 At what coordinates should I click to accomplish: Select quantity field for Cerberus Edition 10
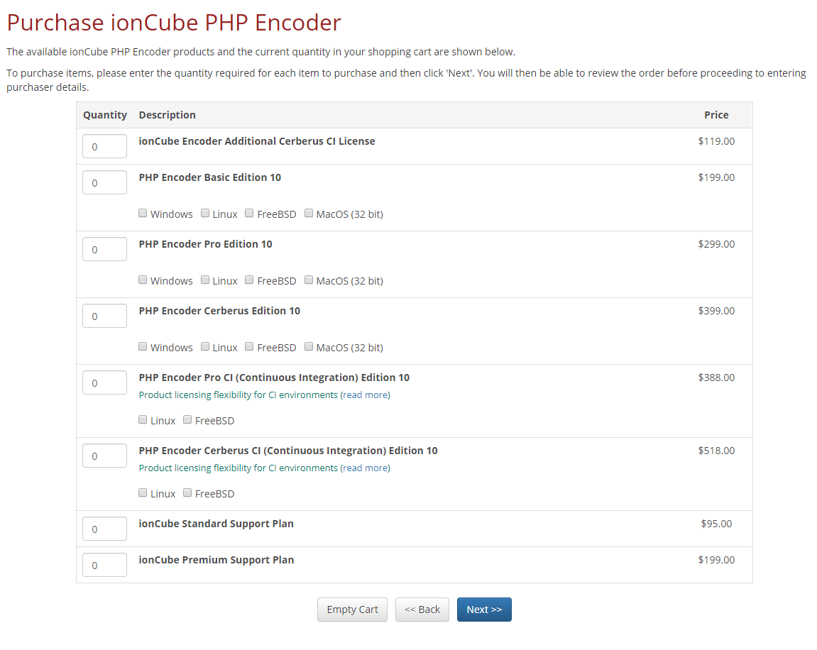coord(104,316)
